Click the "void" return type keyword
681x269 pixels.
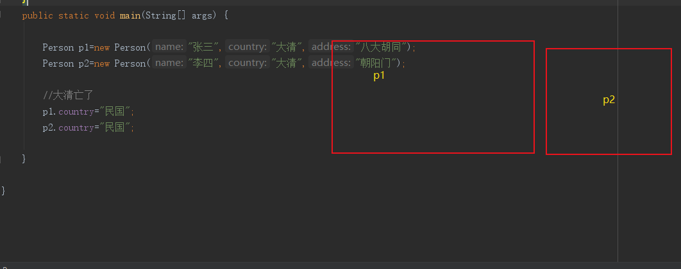coord(105,15)
